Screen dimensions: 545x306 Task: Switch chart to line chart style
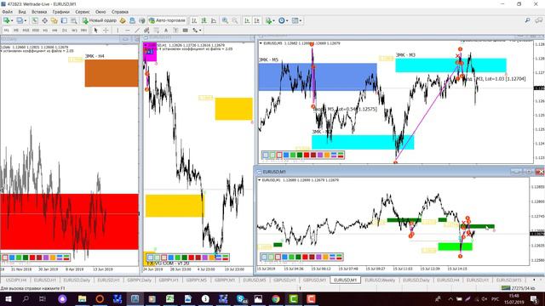[x=214, y=20]
